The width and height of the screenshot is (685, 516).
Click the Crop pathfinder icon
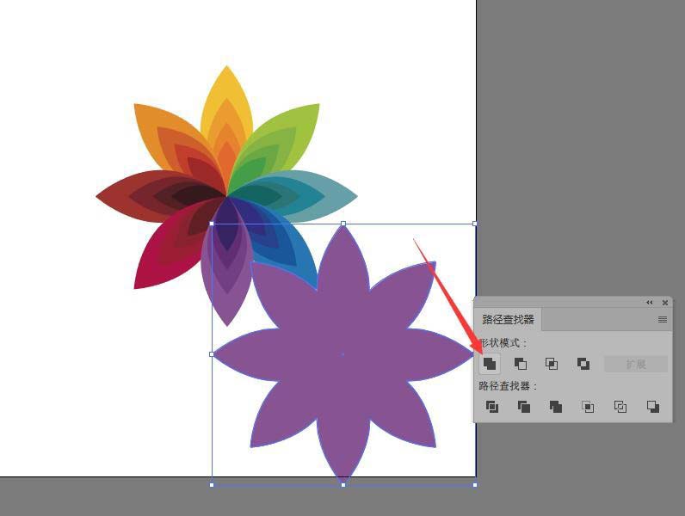[588, 407]
